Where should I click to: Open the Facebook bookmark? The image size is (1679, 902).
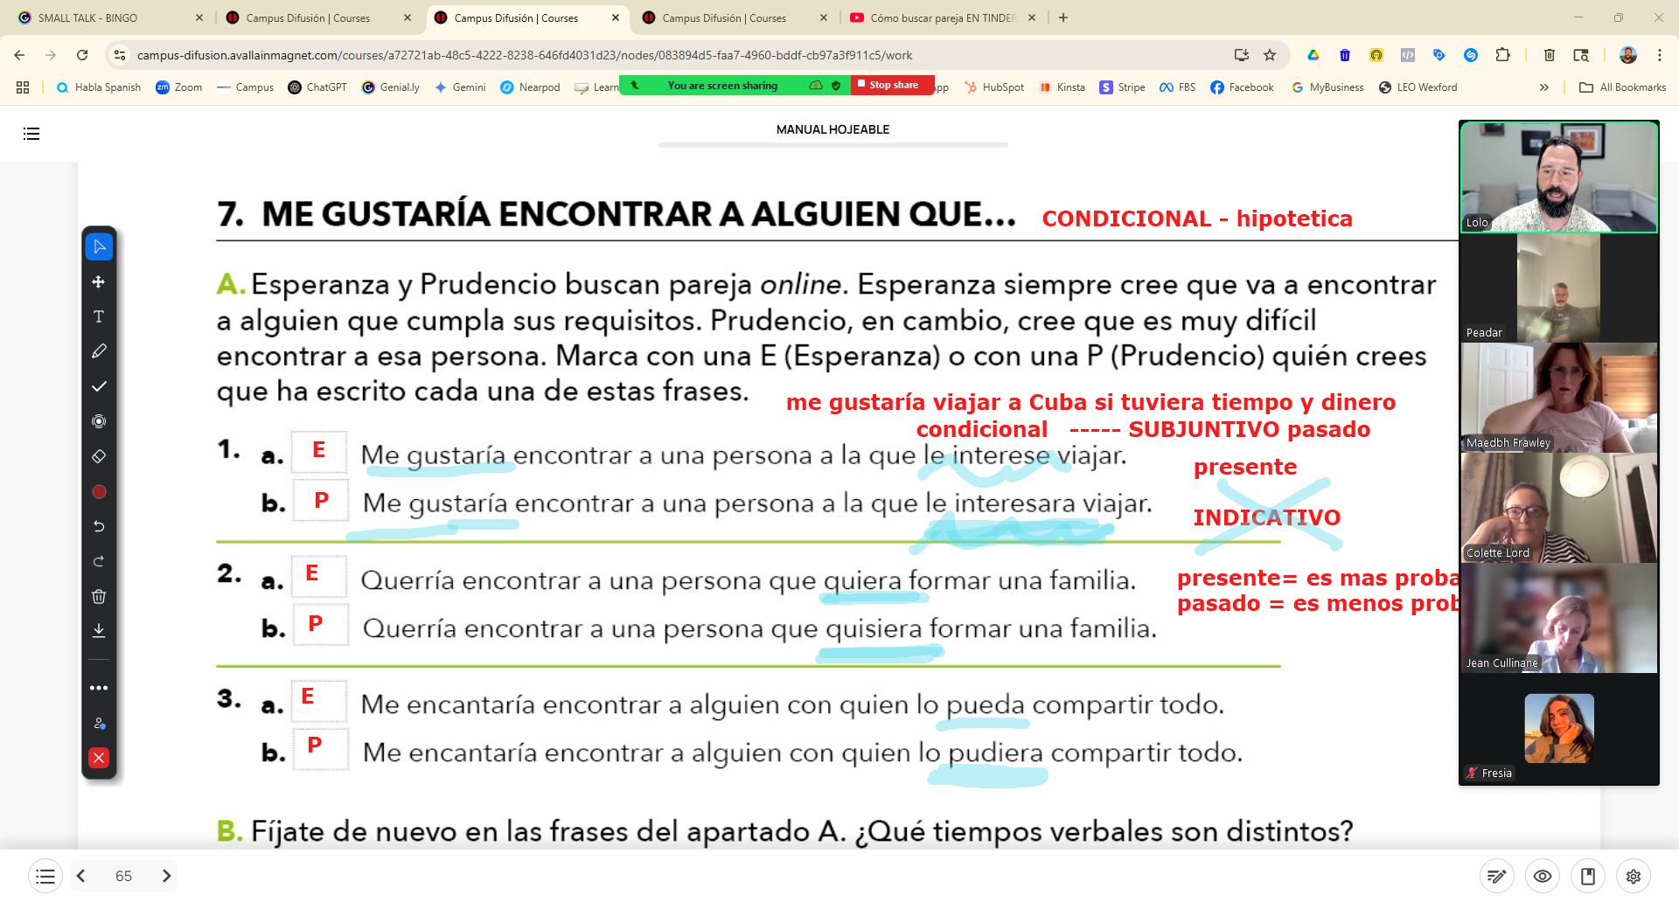1242,87
